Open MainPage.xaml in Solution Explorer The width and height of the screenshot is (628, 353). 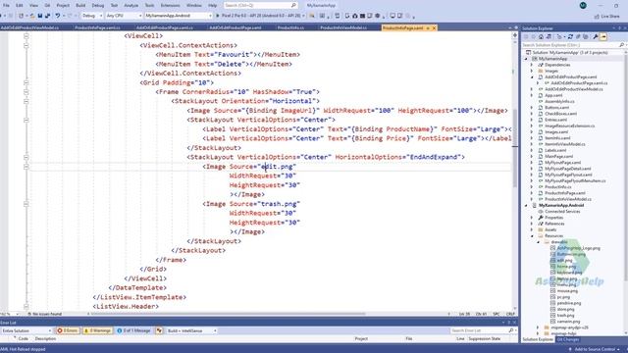pos(558,156)
